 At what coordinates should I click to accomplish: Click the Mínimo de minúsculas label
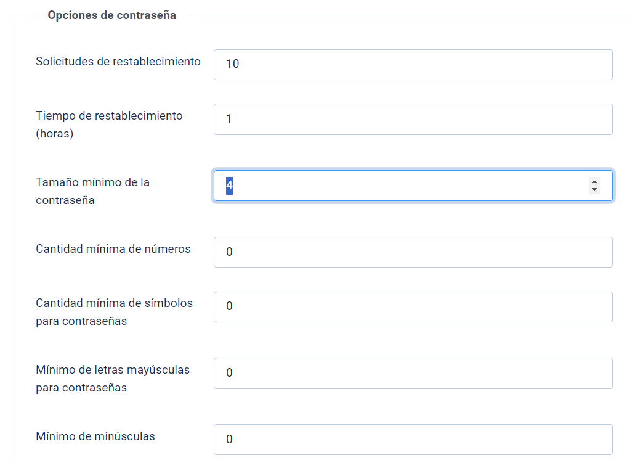95,436
